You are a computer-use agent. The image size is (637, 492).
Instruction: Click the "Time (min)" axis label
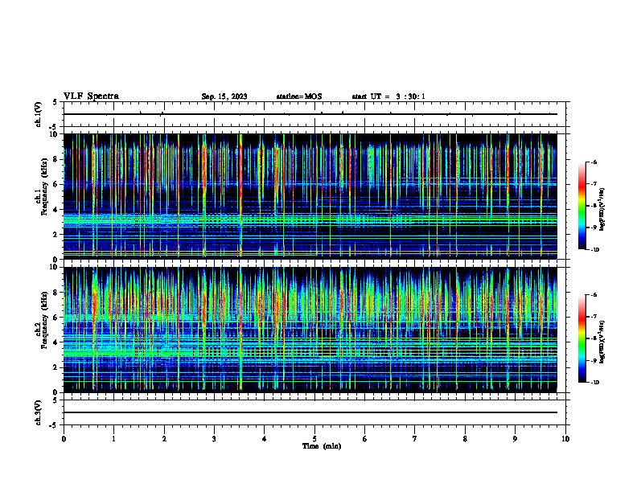point(322,446)
